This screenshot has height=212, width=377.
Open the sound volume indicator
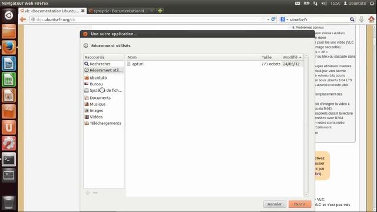tap(324, 4)
